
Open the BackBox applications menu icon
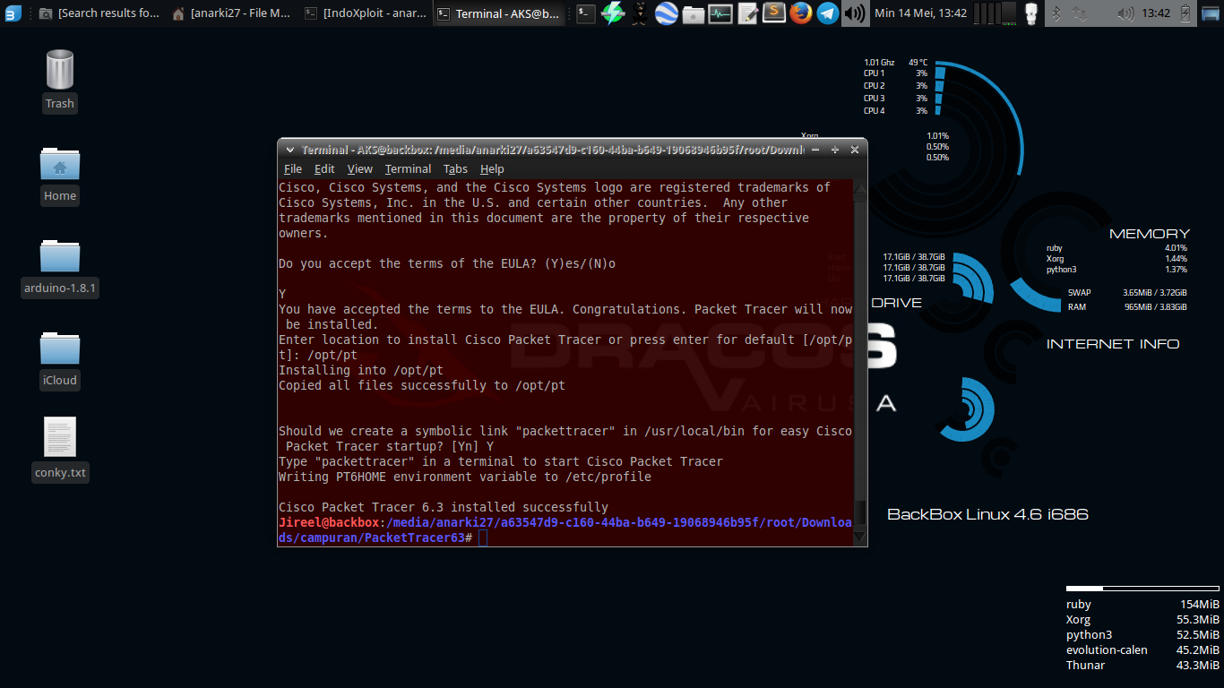[13, 13]
